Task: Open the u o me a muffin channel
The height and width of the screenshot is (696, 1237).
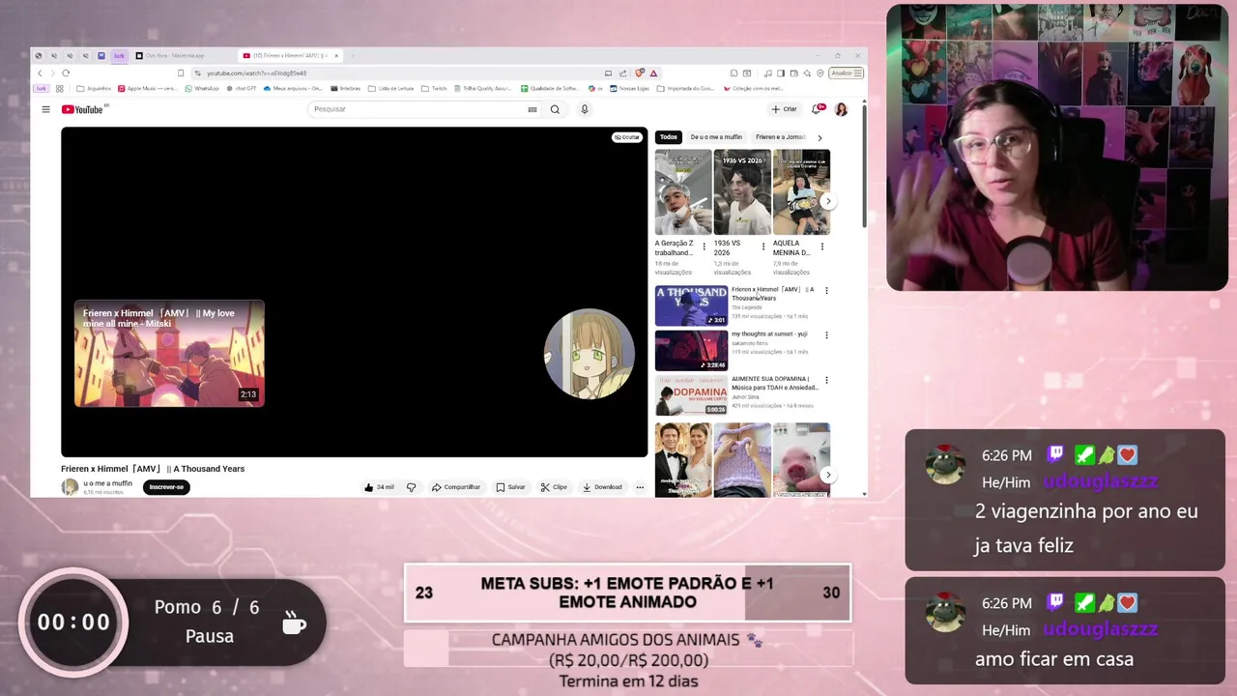Action: (x=107, y=483)
